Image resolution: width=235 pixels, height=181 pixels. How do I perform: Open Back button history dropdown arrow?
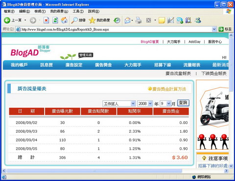pos(25,20)
